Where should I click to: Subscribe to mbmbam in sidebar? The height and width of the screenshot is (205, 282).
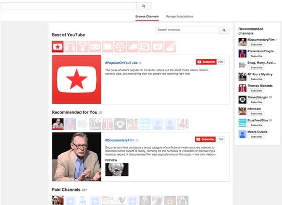256,113
